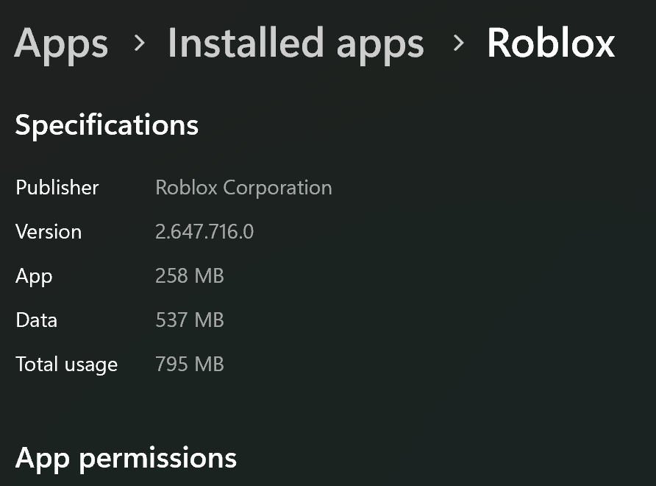
Task: Click the word permissions in bottom heading
Action: coord(157,458)
